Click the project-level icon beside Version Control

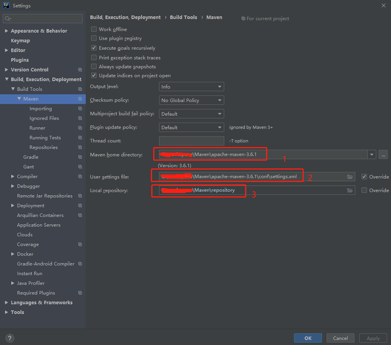[80, 69]
